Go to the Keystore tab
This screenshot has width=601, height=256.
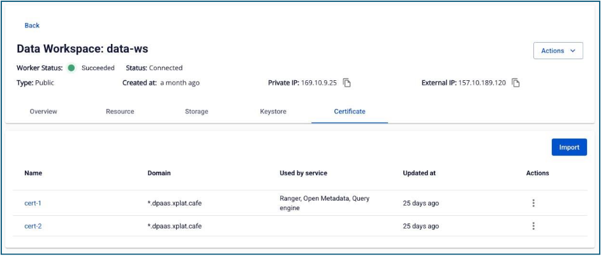(x=273, y=111)
